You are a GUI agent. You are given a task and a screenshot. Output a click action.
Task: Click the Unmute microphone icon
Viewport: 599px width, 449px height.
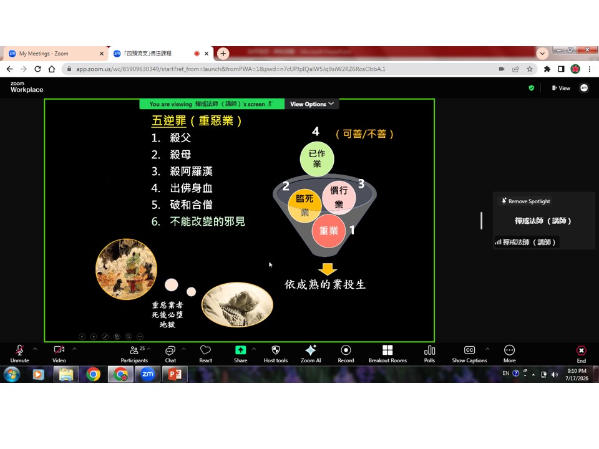pos(19,354)
